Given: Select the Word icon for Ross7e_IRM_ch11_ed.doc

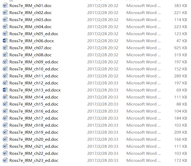Looking at the screenshot, I should (5, 76).
